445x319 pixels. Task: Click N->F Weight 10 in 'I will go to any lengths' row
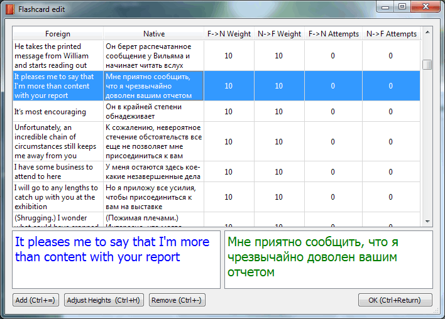click(x=279, y=197)
